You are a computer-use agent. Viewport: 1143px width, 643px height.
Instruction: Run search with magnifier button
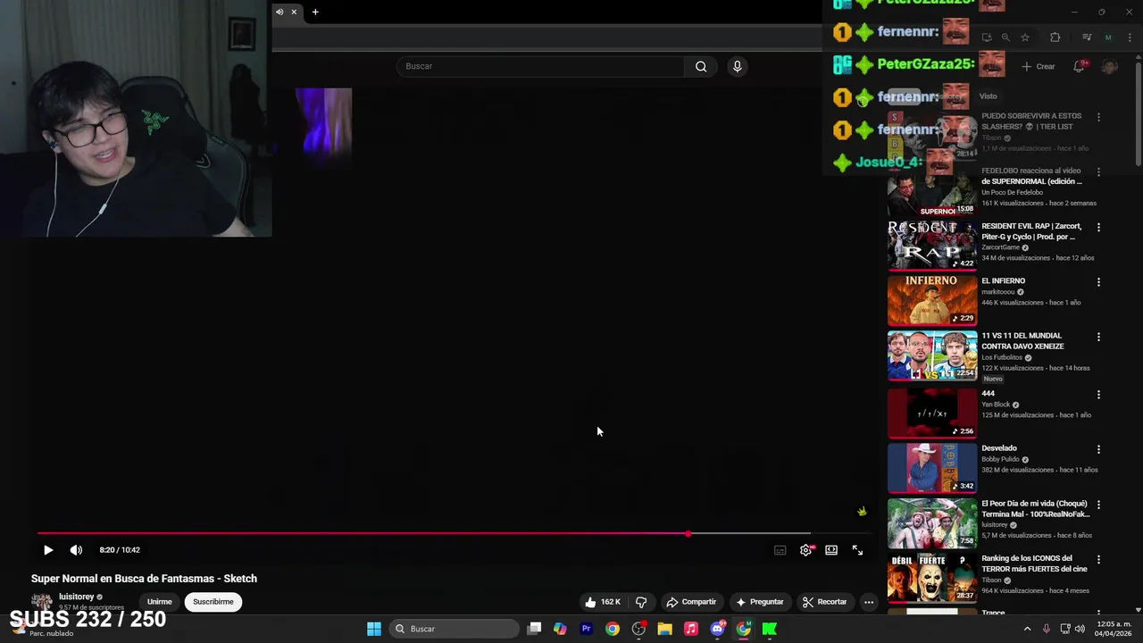(x=701, y=66)
